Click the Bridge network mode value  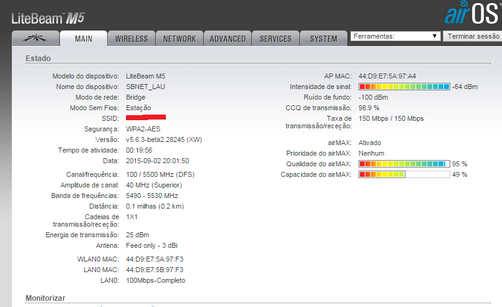point(135,97)
